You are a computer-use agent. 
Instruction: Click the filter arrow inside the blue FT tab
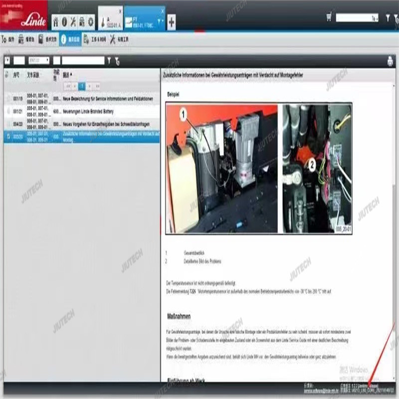click(160, 21)
